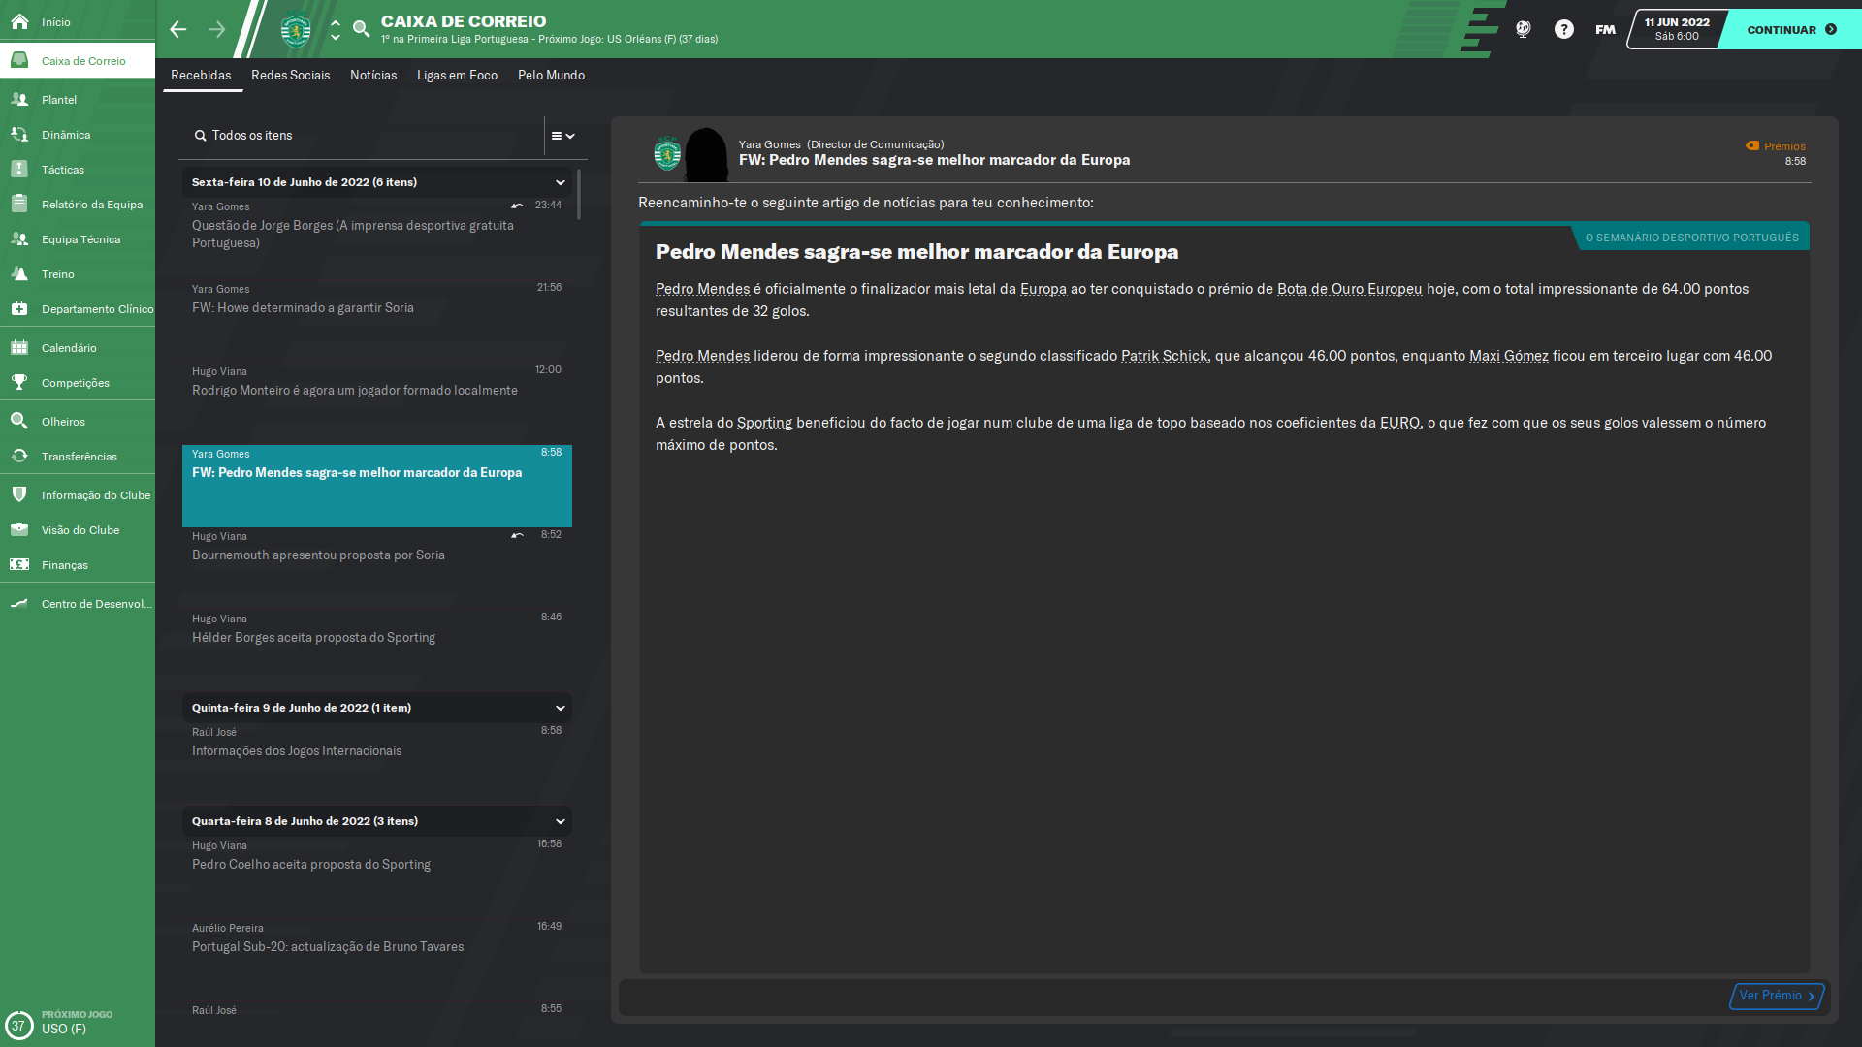Collapse the Sexta-feira 10 de Junho group
Viewport: 1862px width, 1047px height.
(x=561, y=182)
